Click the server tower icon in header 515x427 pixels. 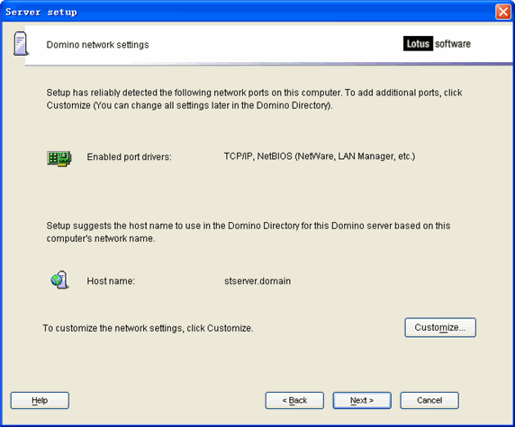21,43
